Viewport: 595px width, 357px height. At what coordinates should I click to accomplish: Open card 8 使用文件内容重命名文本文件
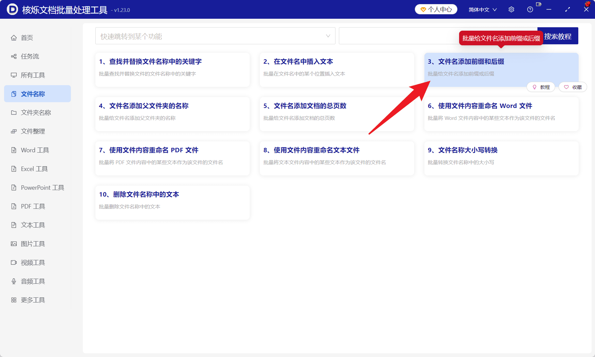point(337,158)
